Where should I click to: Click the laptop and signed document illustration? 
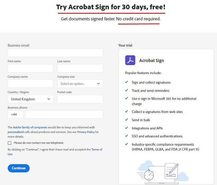[x=163, y=172]
